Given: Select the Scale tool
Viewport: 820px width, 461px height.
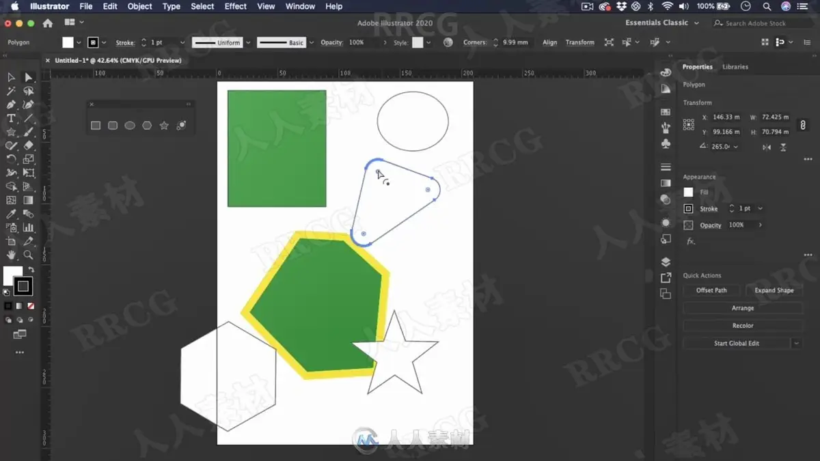Looking at the screenshot, I should click(x=28, y=159).
